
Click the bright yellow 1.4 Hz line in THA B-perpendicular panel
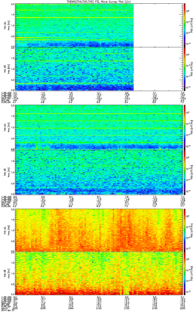click(x=74, y=17)
